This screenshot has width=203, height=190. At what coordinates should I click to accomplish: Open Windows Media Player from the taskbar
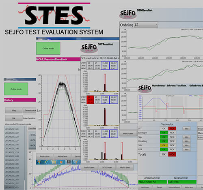point(61,162)
